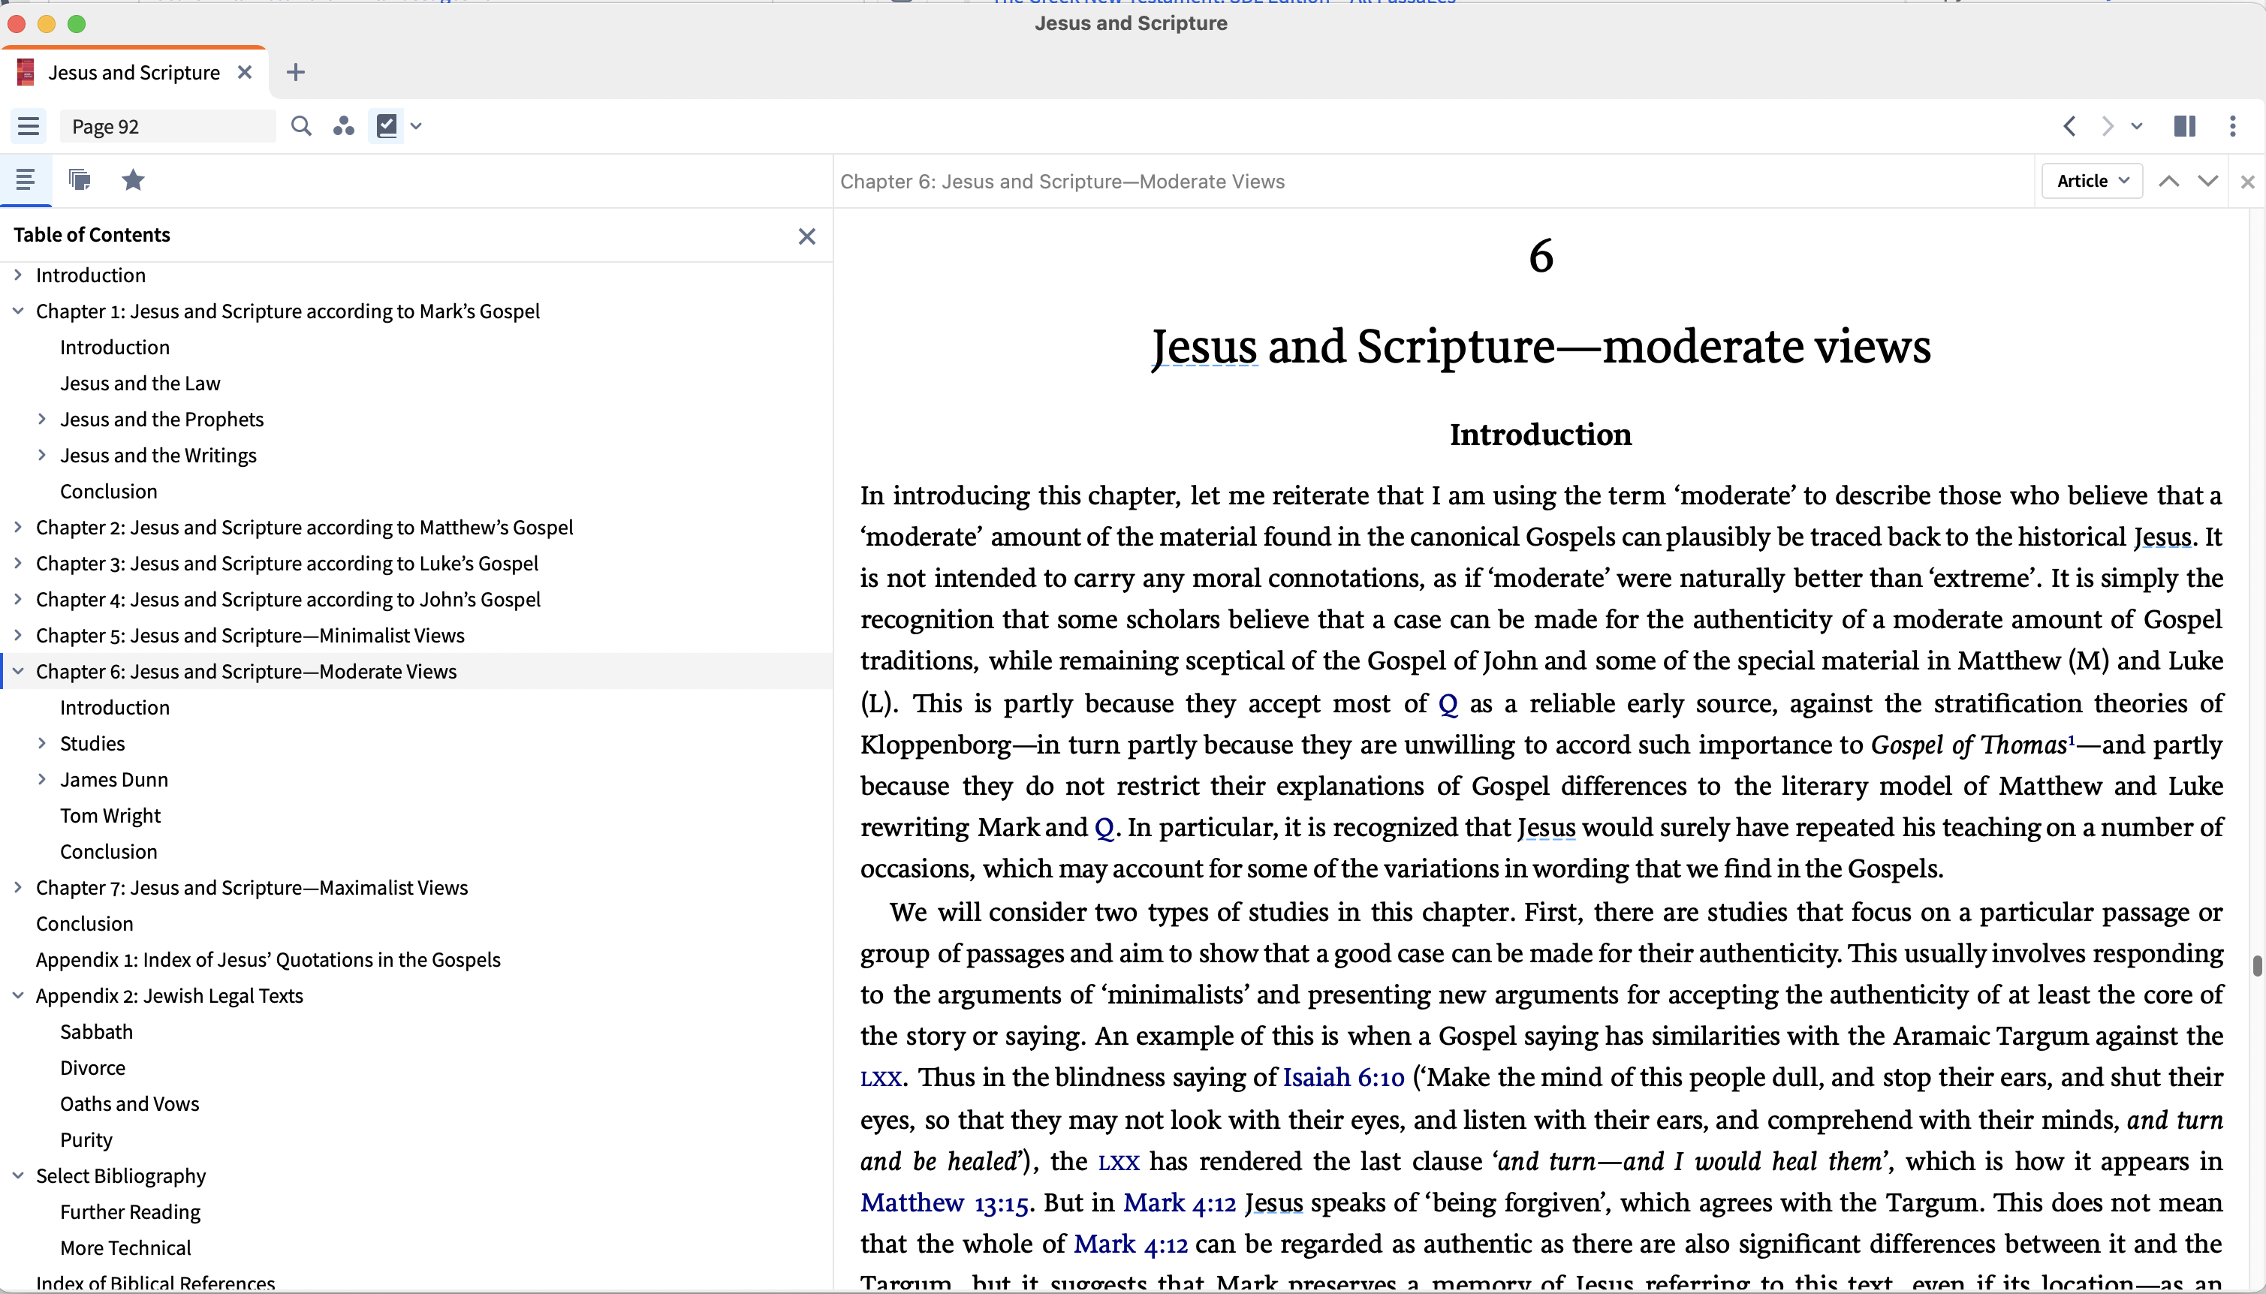Expand Chapter 4 John's Gospel
The width and height of the screenshot is (2266, 1294).
point(18,600)
